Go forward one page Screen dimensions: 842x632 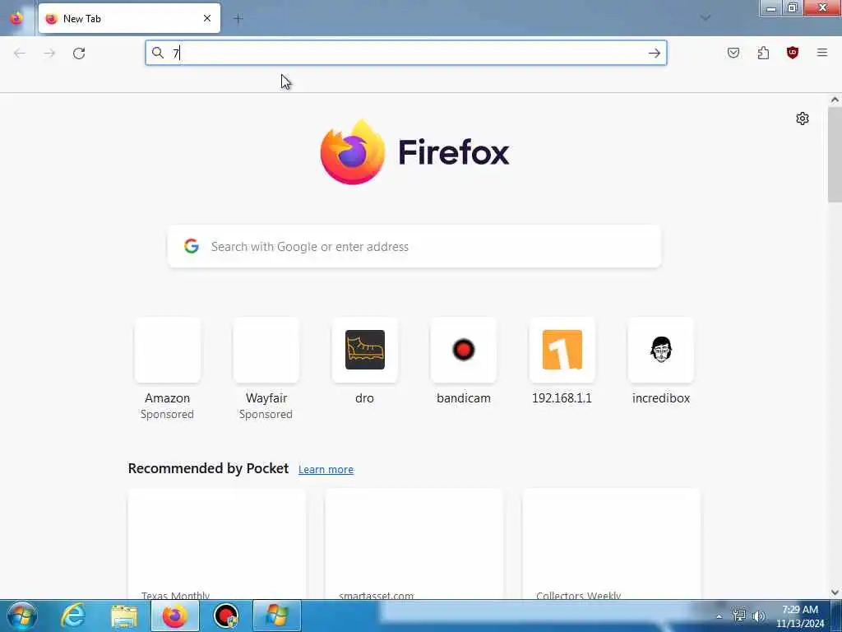[49, 53]
